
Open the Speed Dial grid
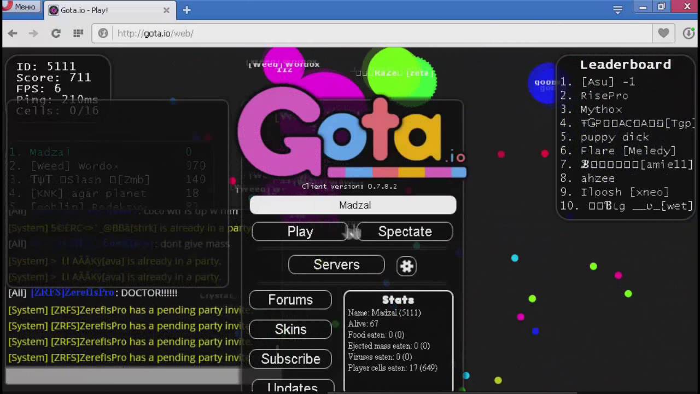pos(78,33)
